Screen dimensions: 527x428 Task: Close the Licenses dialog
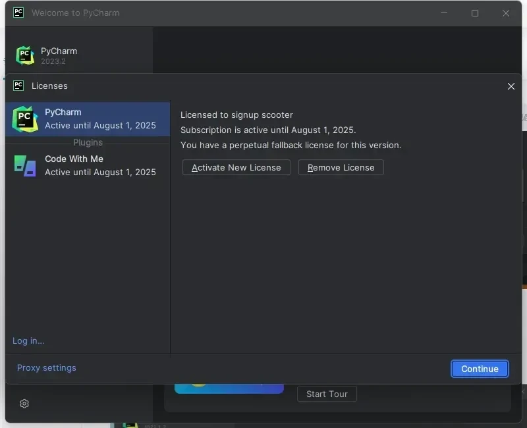coord(511,86)
